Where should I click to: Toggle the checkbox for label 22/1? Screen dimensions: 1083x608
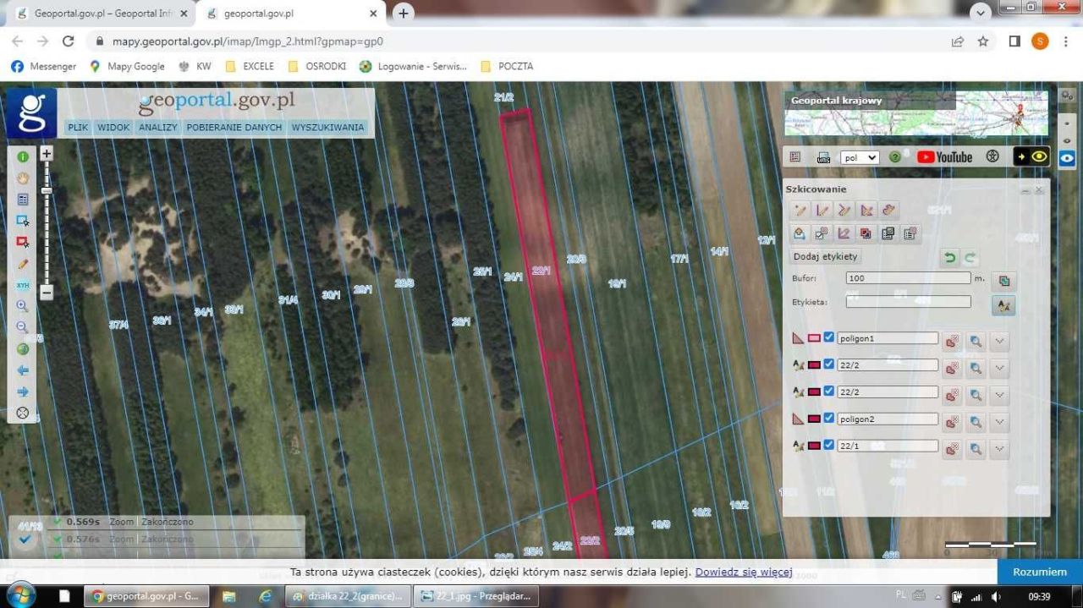pos(829,445)
